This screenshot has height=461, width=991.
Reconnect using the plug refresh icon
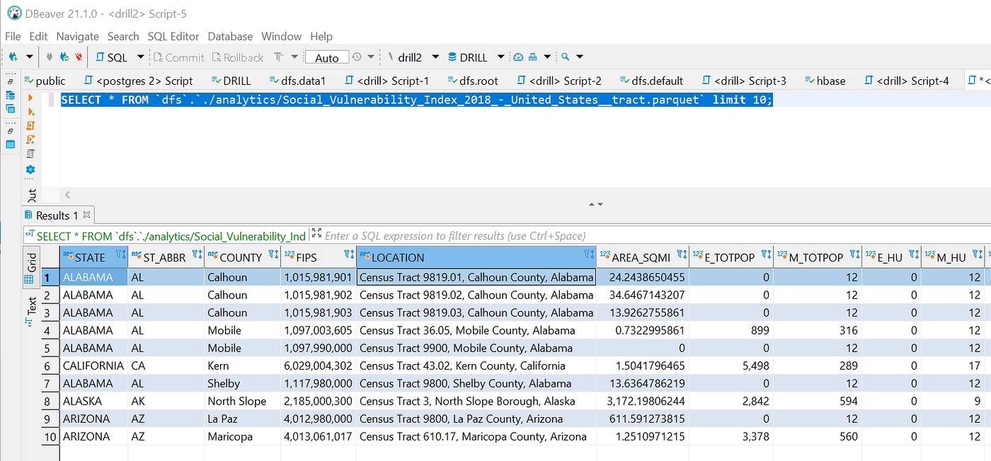tap(64, 57)
